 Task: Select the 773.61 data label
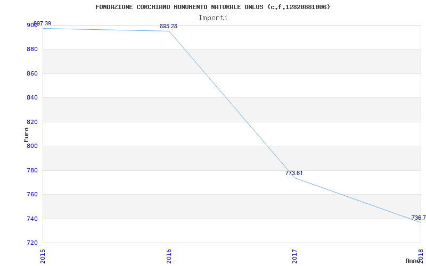(x=294, y=173)
